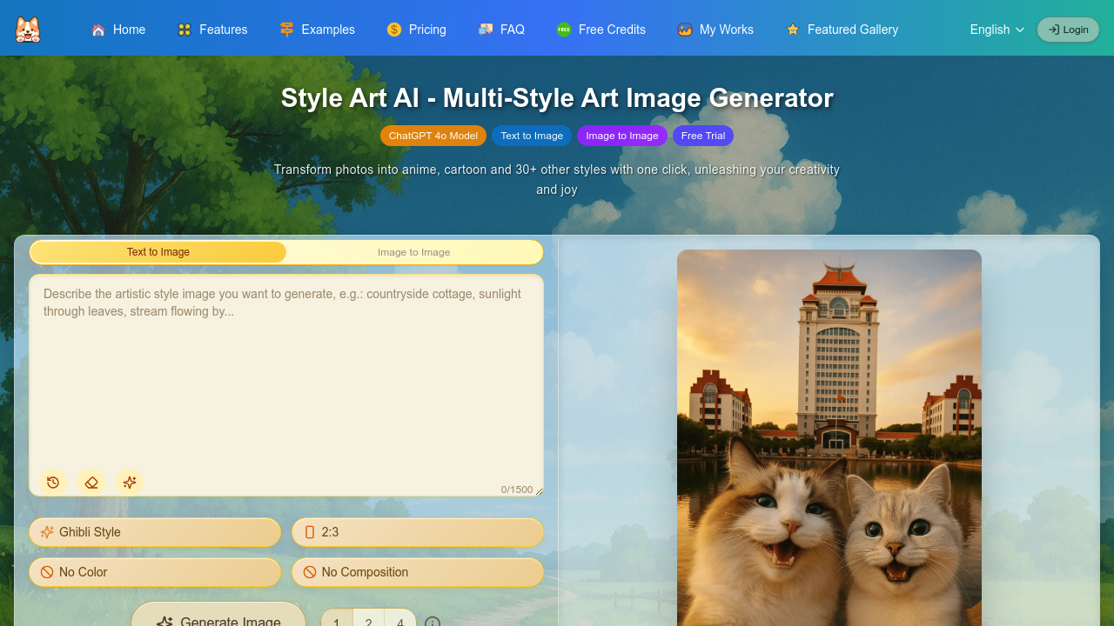The height and width of the screenshot is (626, 1114).
Task: Open Free Credits via the green coin icon
Action: (562, 30)
